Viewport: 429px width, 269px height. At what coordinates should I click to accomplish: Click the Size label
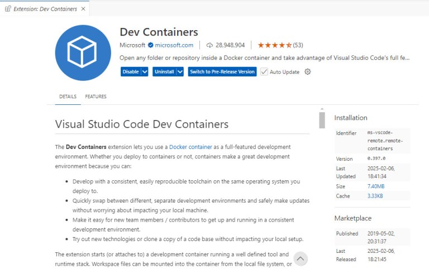coord(340,186)
